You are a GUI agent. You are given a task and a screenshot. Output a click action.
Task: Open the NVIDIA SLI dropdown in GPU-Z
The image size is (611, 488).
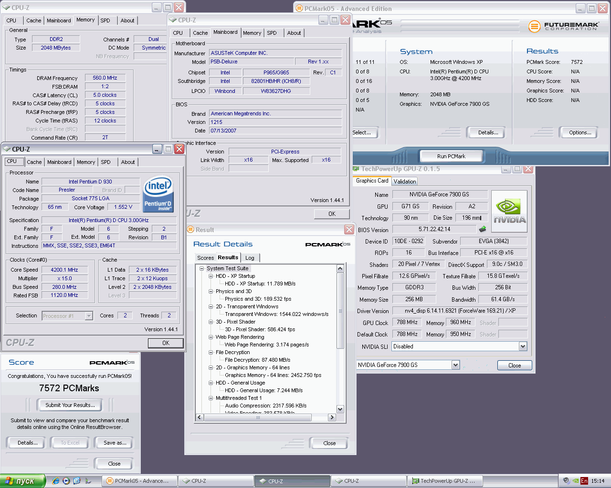click(x=523, y=346)
